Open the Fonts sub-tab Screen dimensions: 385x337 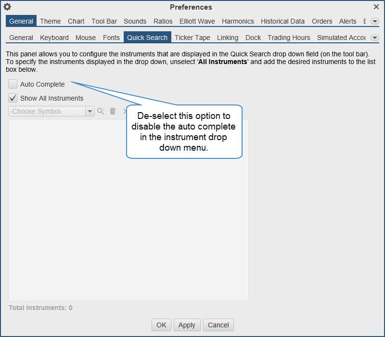pos(111,38)
